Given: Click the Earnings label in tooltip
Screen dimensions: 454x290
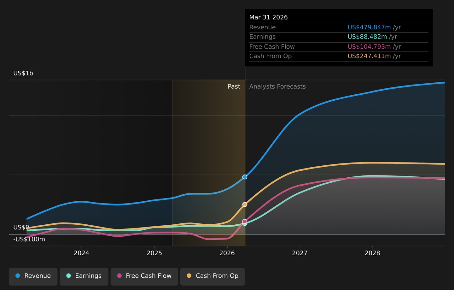Looking at the screenshot, I should coord(262,37).
